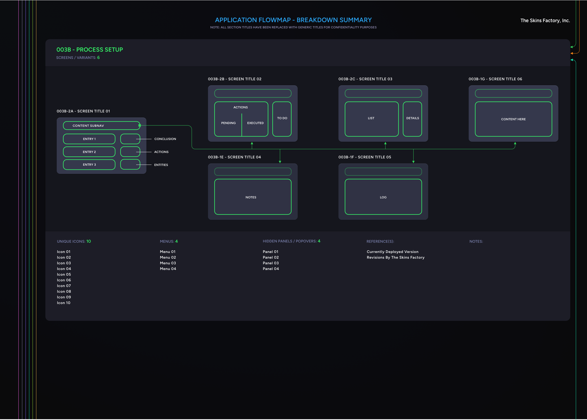Click the empty header bar of Screen Title 06
This screenshot has height=420, width=587.
point(513,94)
